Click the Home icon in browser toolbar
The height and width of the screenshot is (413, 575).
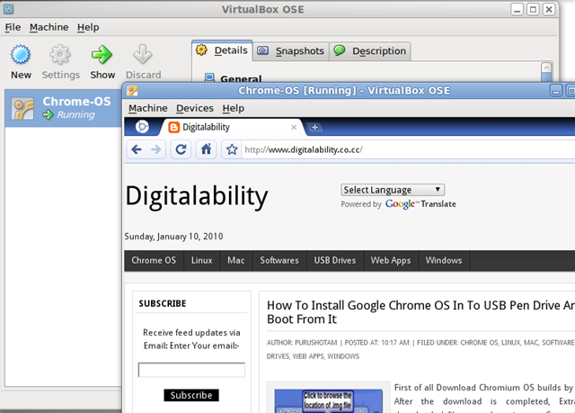click(206, 149)
